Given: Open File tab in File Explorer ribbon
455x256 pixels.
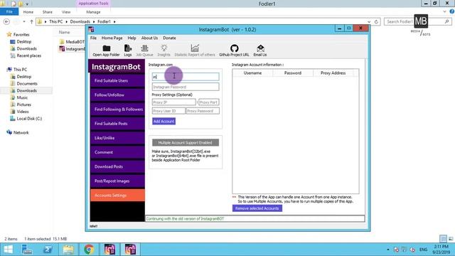Looking at the screenshot, I should pyautogui.click(x=9, y=12).
